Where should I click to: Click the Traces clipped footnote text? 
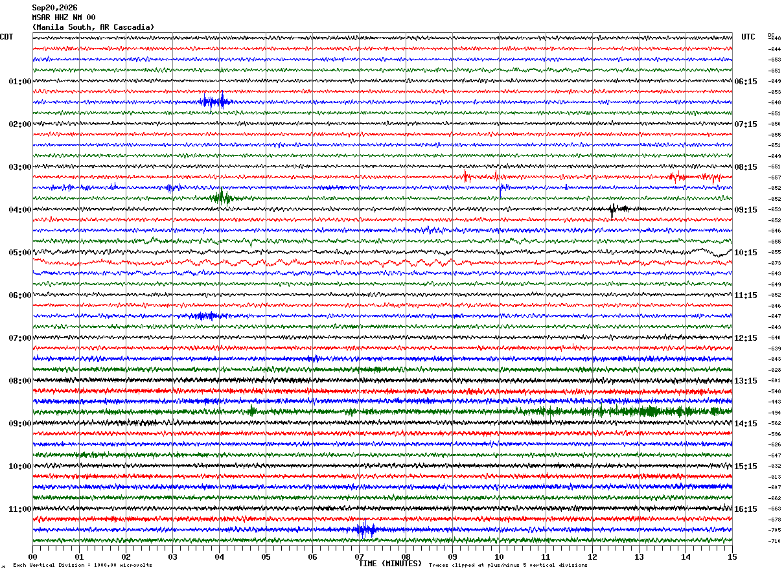click(508, 566)
